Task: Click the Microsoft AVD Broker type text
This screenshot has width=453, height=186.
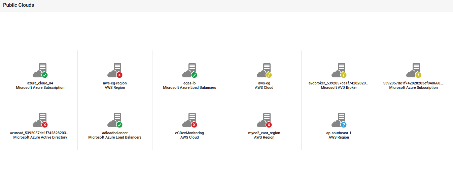Action: [339, 87]
